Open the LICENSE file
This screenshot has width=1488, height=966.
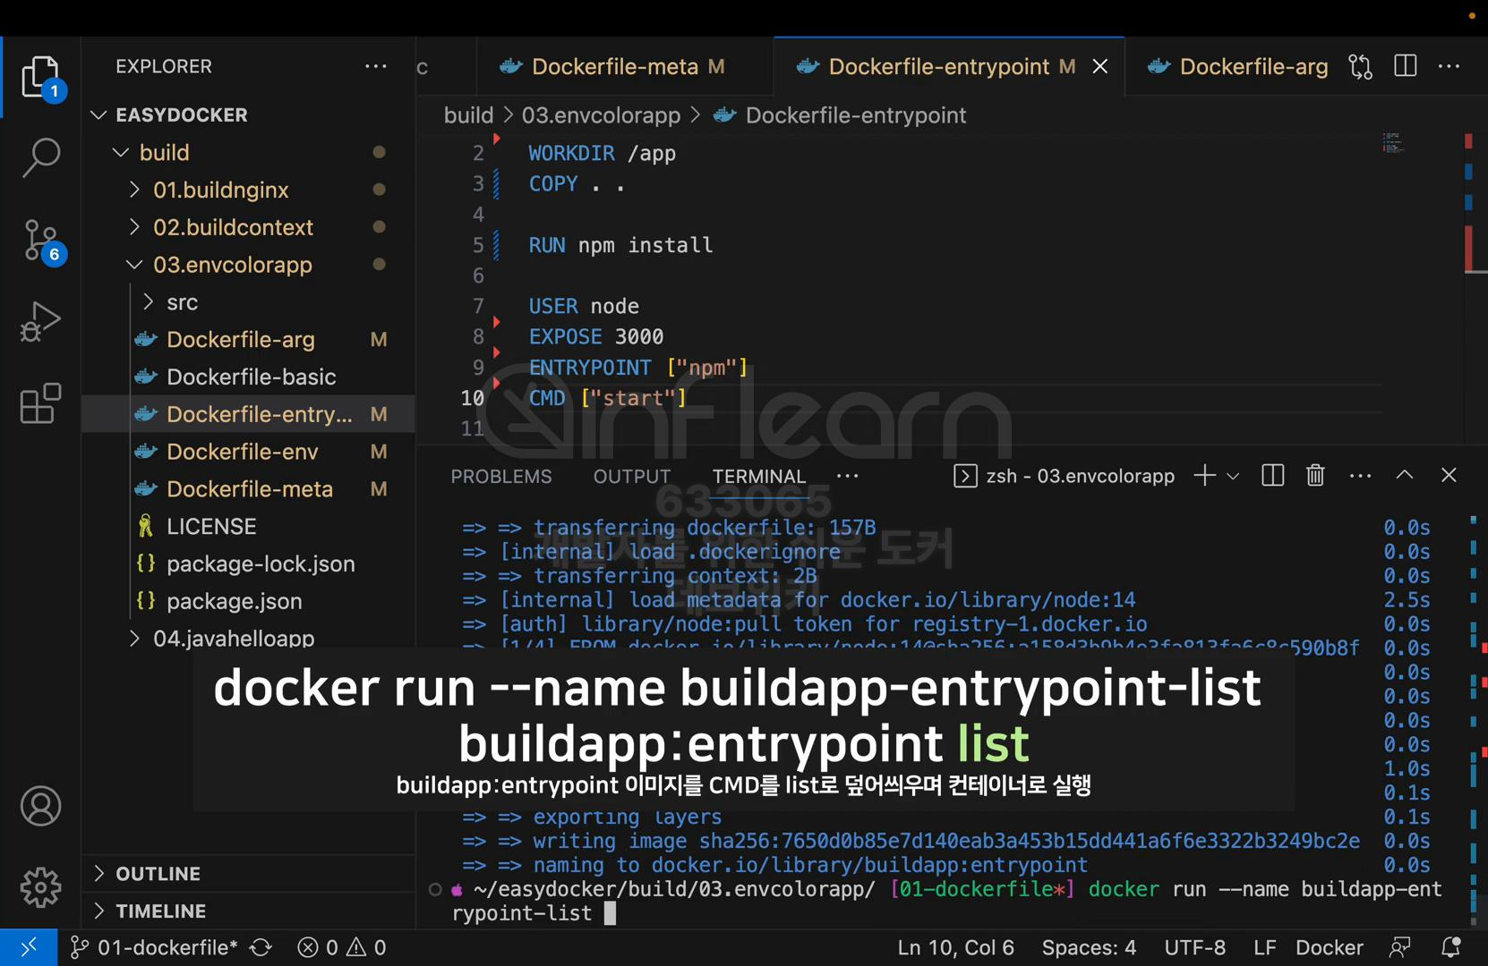coord(249,527)
